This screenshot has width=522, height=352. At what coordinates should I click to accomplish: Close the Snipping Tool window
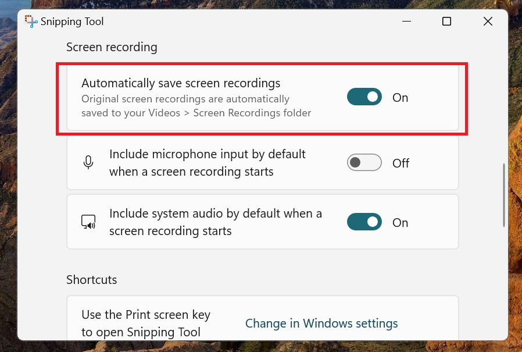(x=488, y=22)
